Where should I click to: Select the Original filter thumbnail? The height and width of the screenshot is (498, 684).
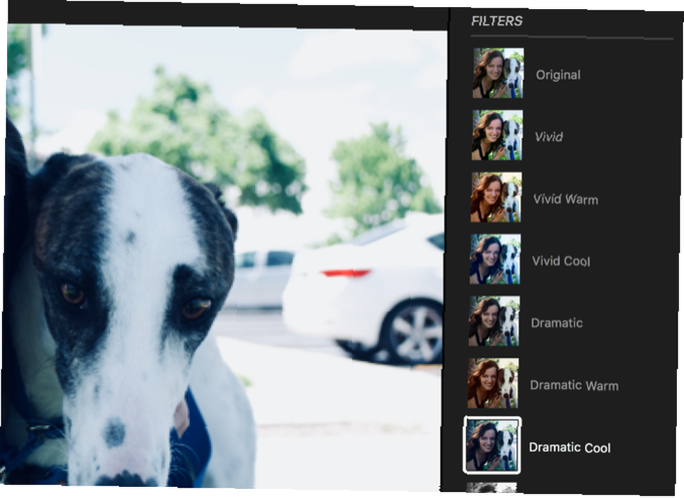pyautogui.click(x=498, y=73)
